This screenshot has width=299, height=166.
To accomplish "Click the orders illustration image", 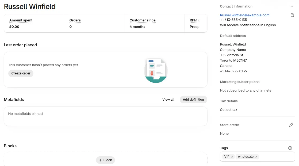I will [x=156, y=71].
